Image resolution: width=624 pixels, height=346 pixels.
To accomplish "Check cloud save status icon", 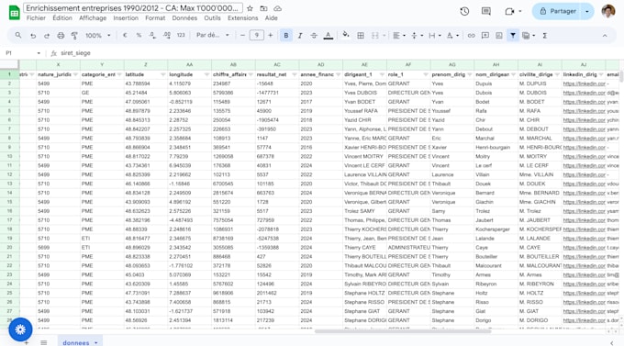I will [x=278, y=8].
